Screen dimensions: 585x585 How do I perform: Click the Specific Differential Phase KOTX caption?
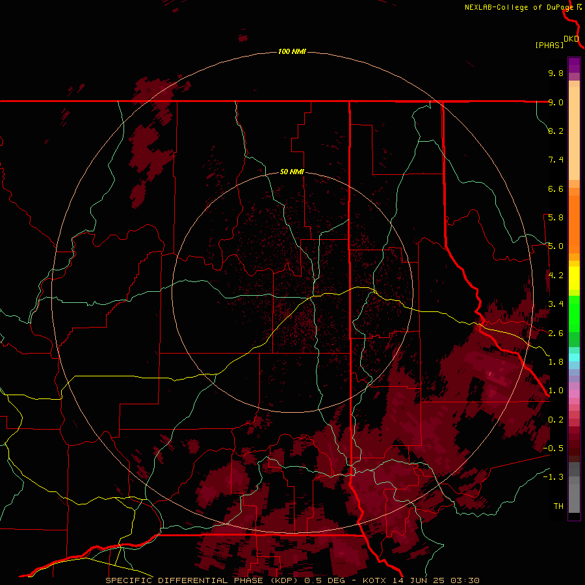(292, 580)
